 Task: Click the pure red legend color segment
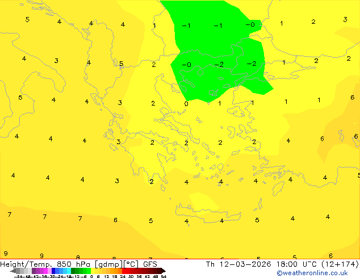coord(124,271)
